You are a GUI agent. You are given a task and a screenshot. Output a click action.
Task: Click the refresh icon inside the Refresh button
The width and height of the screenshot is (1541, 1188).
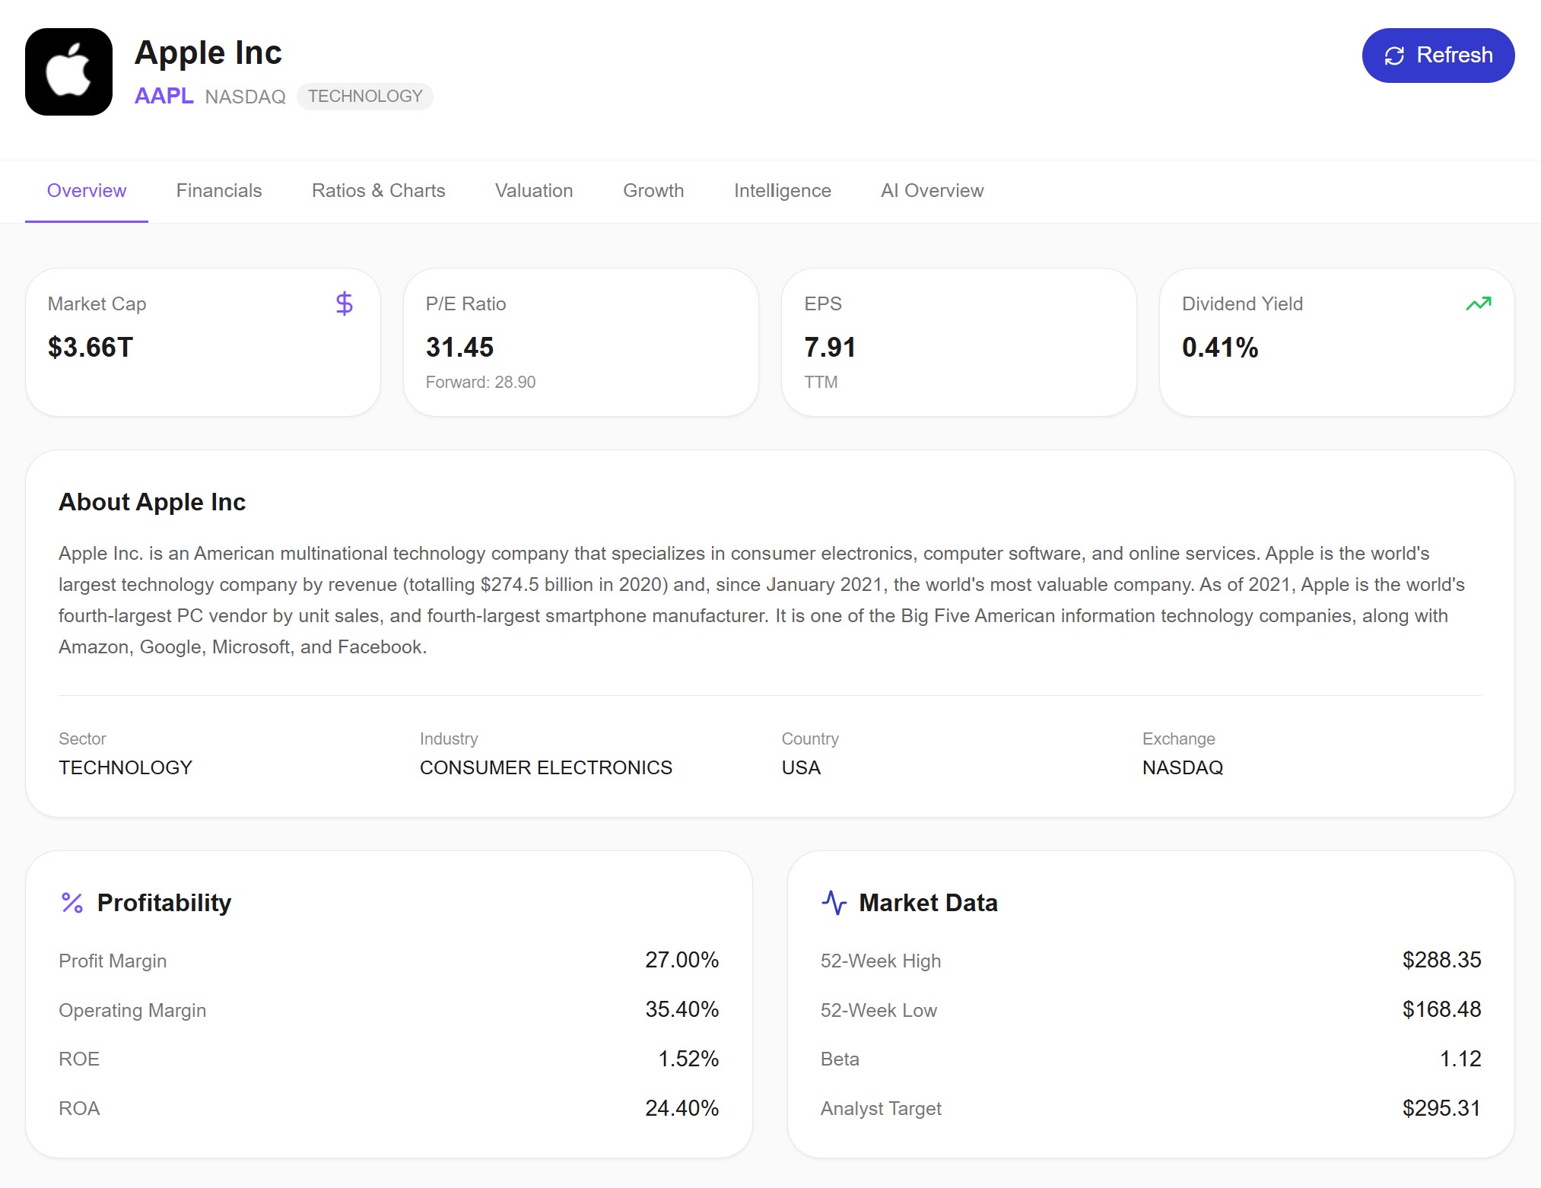(1396, 55)
